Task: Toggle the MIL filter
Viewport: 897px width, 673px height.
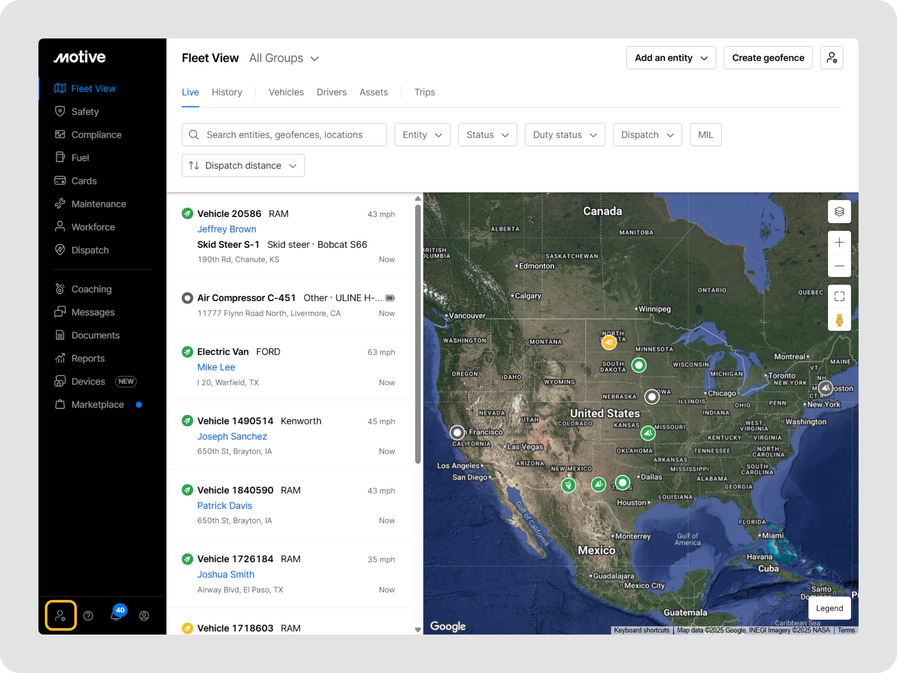Action: [705, 135]
